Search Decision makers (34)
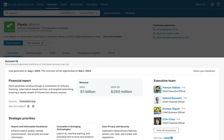Screen dimensions: 224x140 point(168,33)
